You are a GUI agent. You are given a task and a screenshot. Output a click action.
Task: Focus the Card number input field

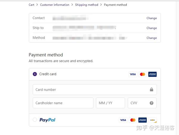tap(95, 90)
